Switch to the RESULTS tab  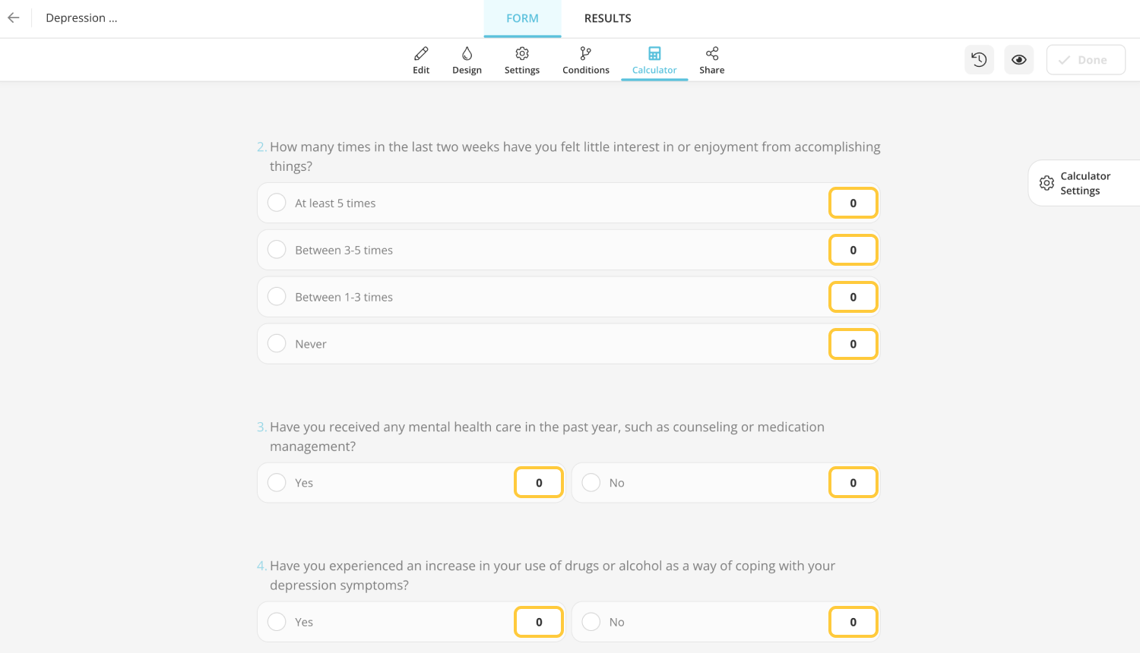pos(607,17)
